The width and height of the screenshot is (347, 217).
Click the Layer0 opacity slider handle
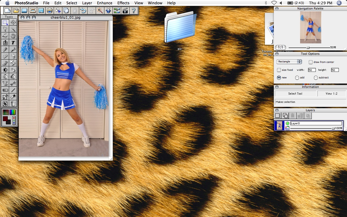(333, 128)
